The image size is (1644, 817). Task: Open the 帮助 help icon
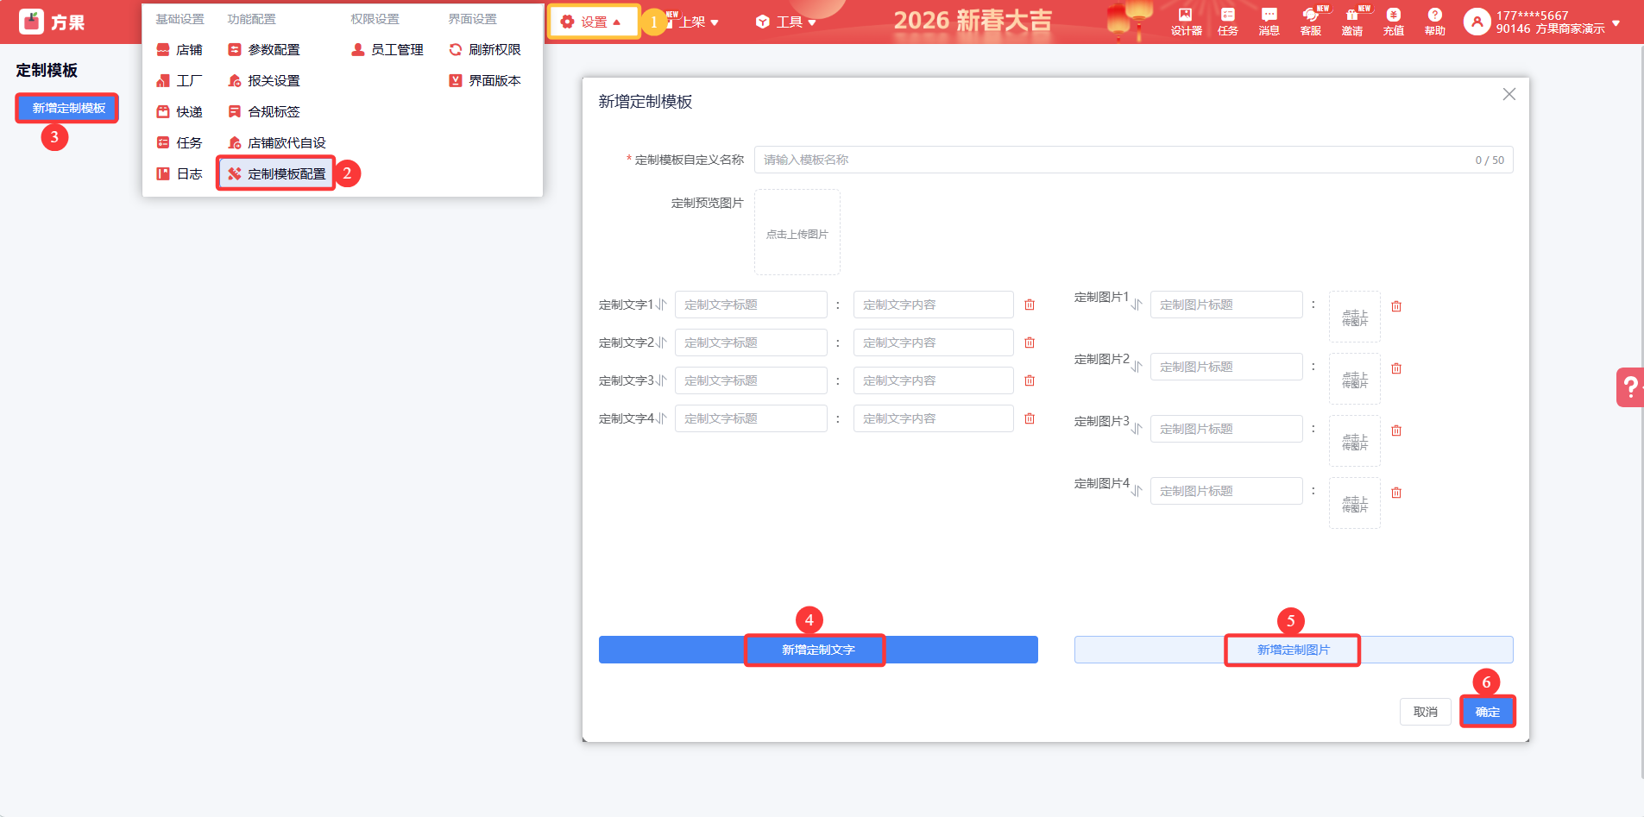click(1434, 22)
